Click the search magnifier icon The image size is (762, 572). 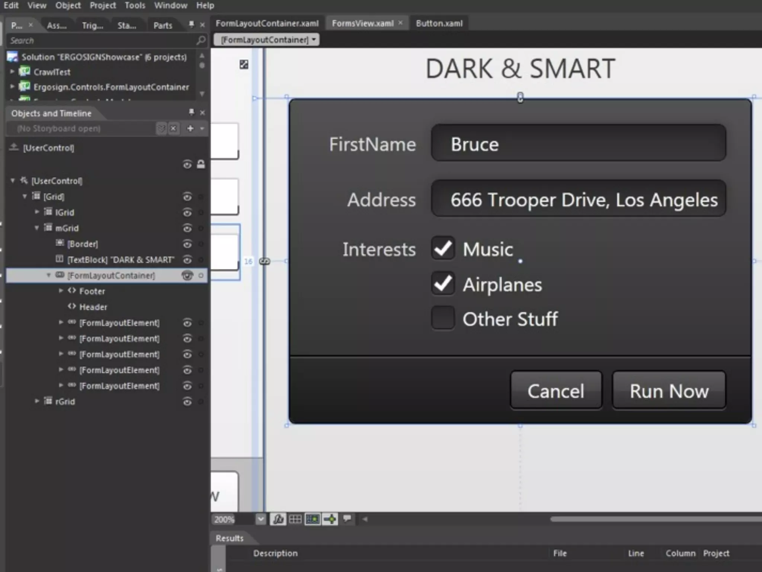point(201,40)
